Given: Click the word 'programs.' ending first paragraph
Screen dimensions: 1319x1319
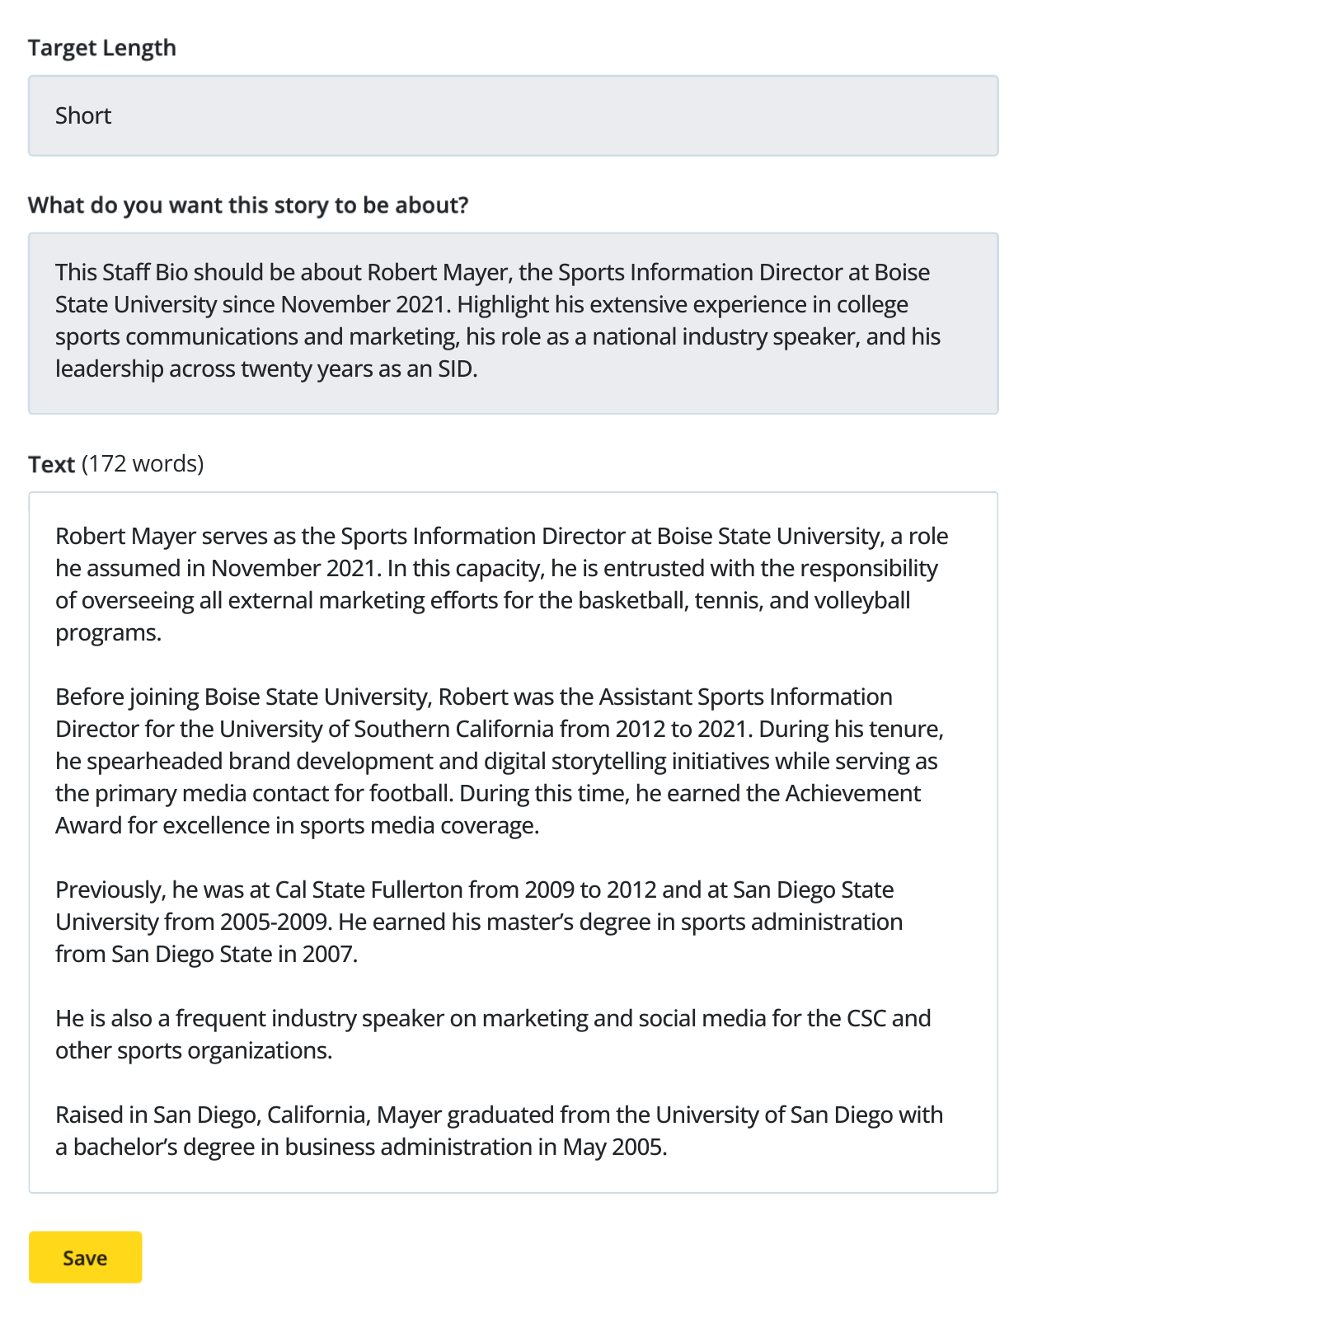Looking at the screenshot, I should pyautogui.click(x=109, y=633).
